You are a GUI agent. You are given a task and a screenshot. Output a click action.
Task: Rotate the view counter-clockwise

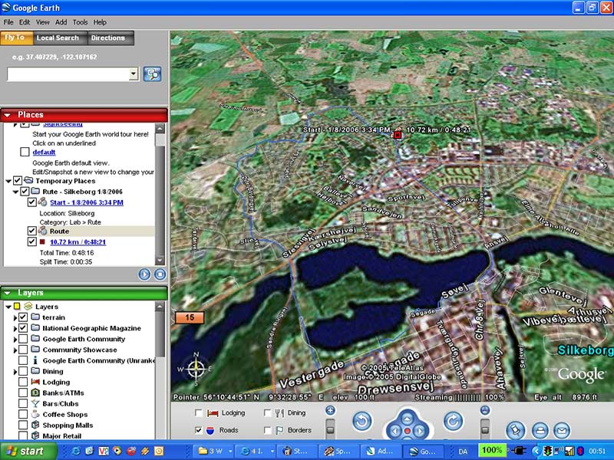tap(362, 421)
